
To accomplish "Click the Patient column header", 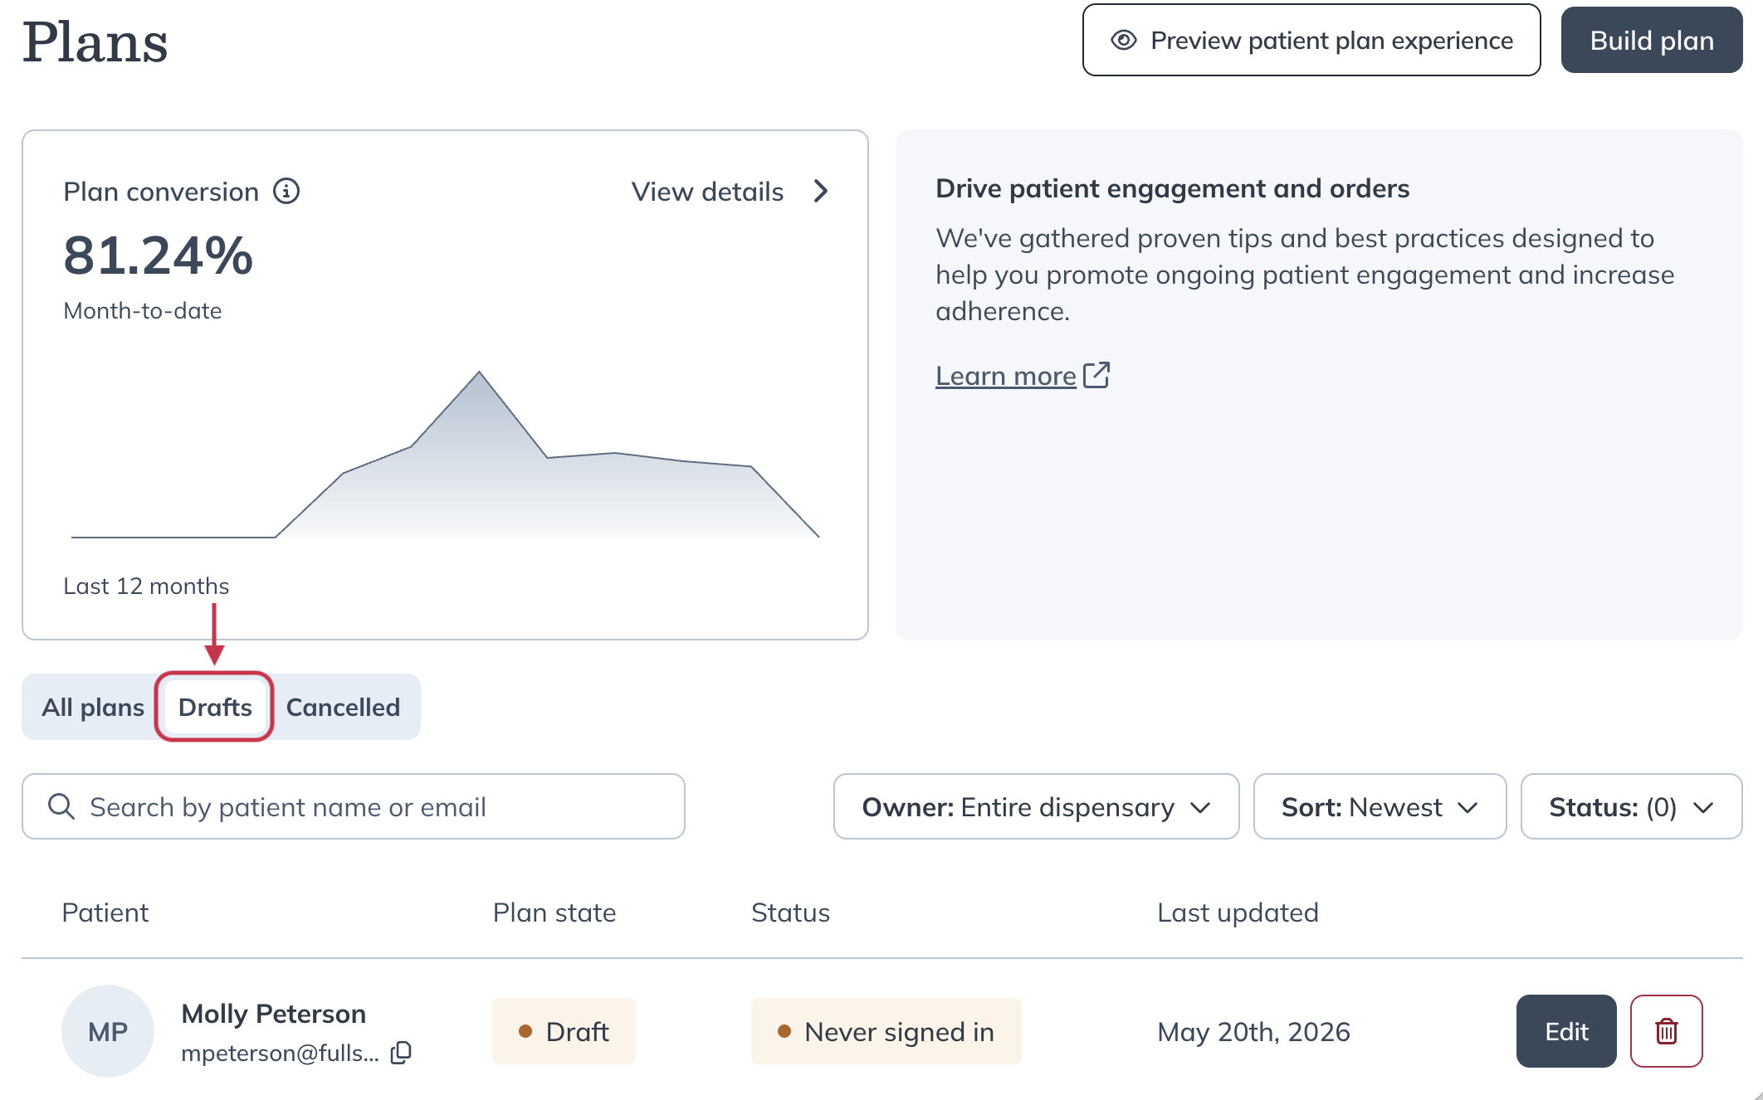I will click(x=105, y=913).
